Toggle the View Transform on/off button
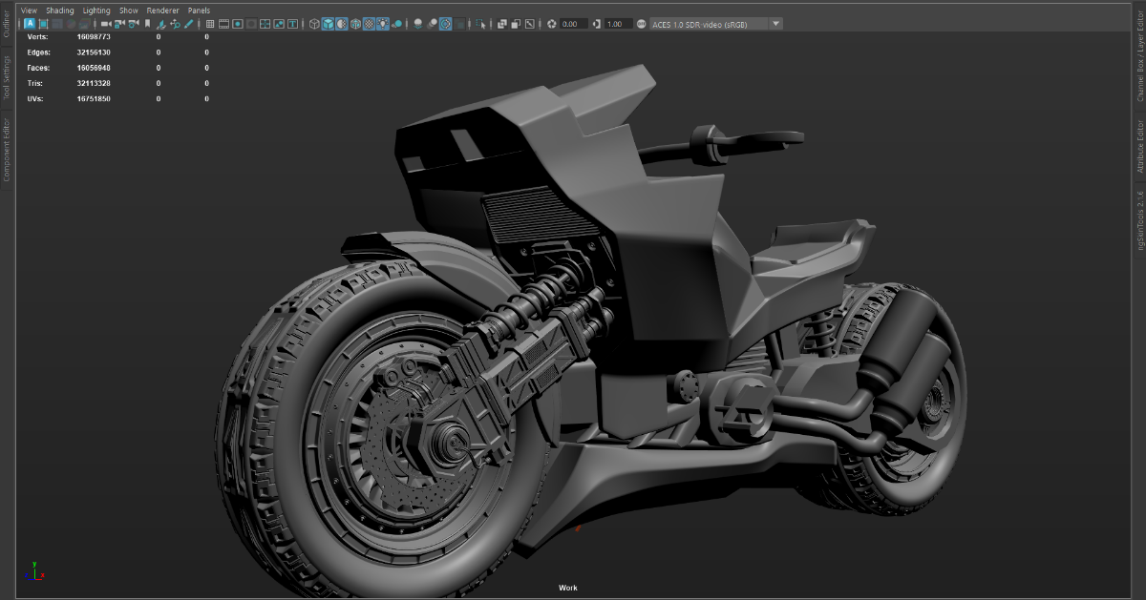The image size is (1146, 600). pos(641,24)
